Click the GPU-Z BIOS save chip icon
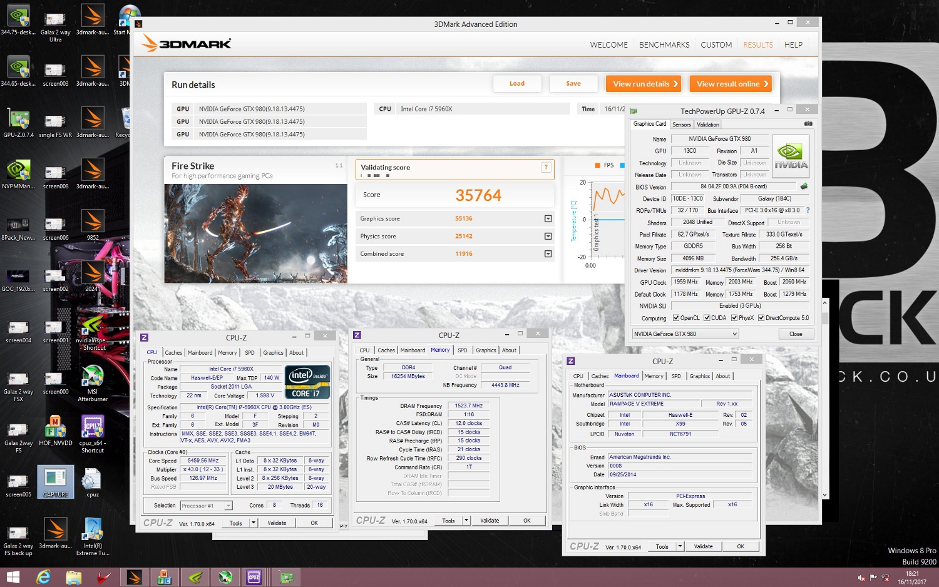The height and width of the screenshot is (587, 939). (x=804, y=186)
